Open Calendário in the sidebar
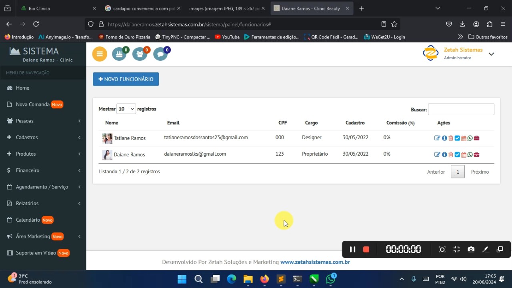Screen dimensions: 512x288 (x=43, y=220)
